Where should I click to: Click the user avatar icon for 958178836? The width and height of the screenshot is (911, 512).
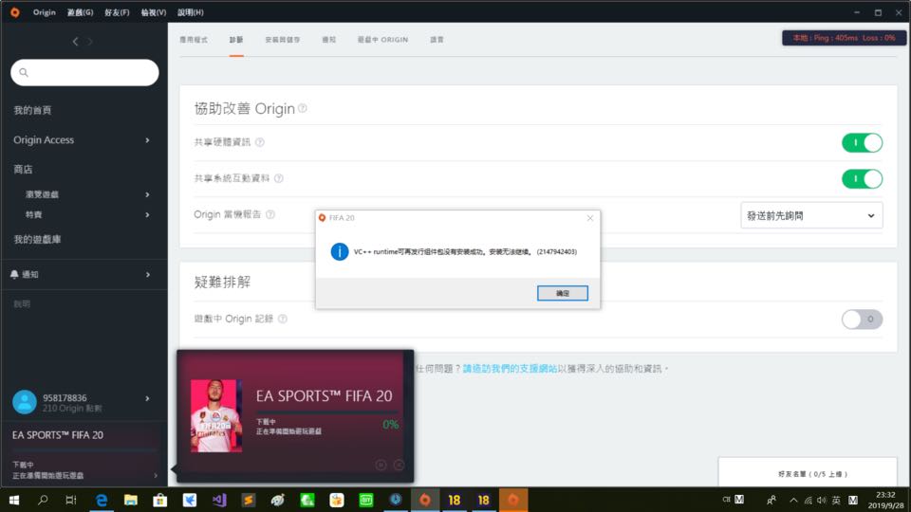pos(25,402)
